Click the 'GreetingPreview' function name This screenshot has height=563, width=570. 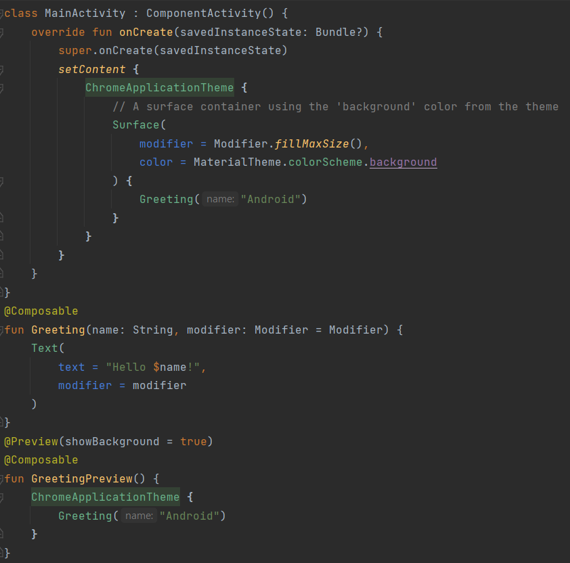(x=82, y=478)
